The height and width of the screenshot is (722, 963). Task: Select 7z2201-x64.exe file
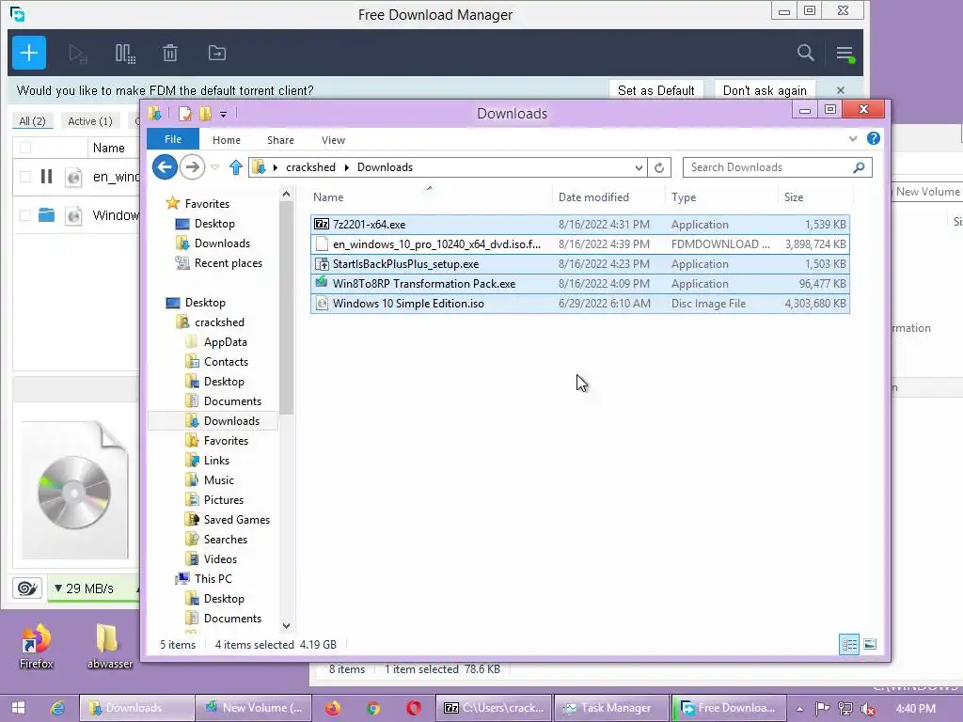[579, 225]
